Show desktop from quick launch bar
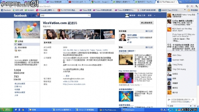 click(x=16, y=110)
